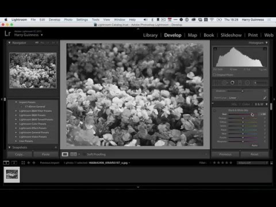Switch to Loupe view mode
Screen dimensions: 276x207
click(65, 154)
